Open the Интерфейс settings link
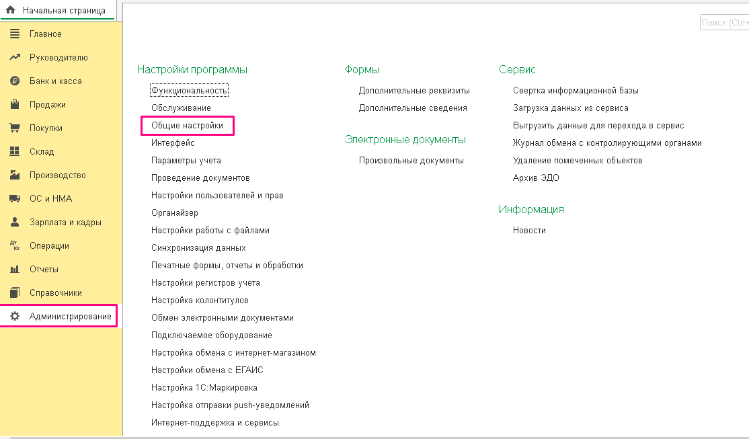Viewport: 749px width, 439px height. pyautogui.click(x=173, y=143)
